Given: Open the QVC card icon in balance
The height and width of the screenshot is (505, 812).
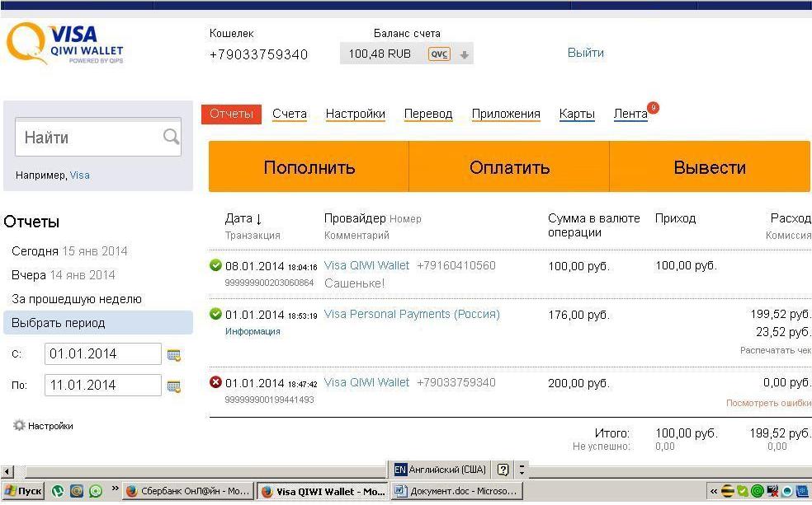Looking at the screenshot, I should pos(439,54).
